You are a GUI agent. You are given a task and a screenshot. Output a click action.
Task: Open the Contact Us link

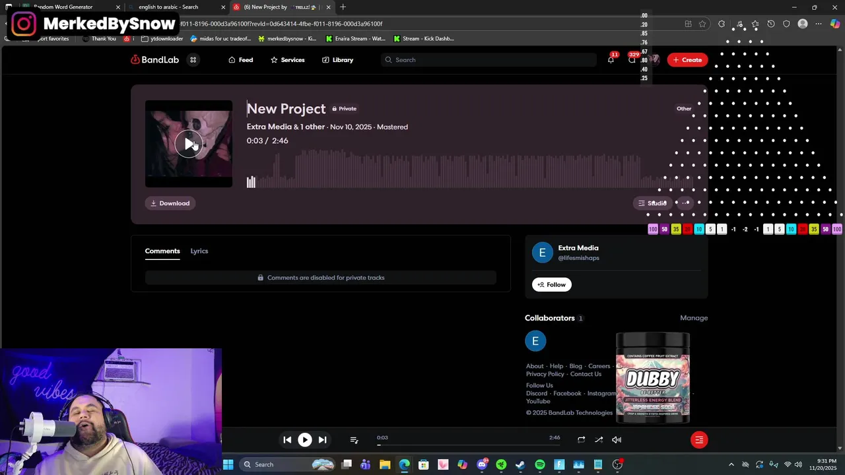click(586, 374)
